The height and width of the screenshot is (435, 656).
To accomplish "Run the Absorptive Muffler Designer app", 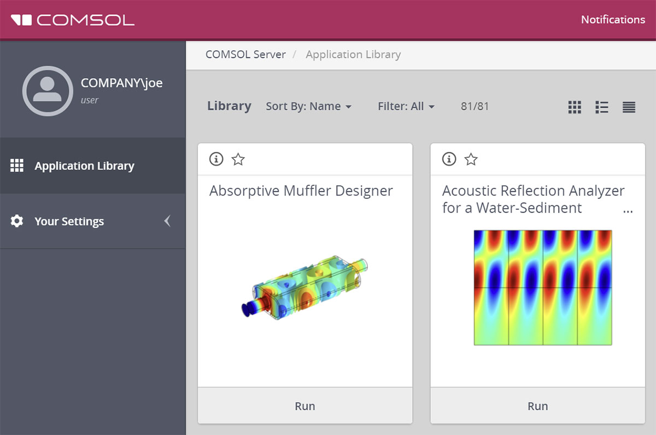I will click(304, 406).
